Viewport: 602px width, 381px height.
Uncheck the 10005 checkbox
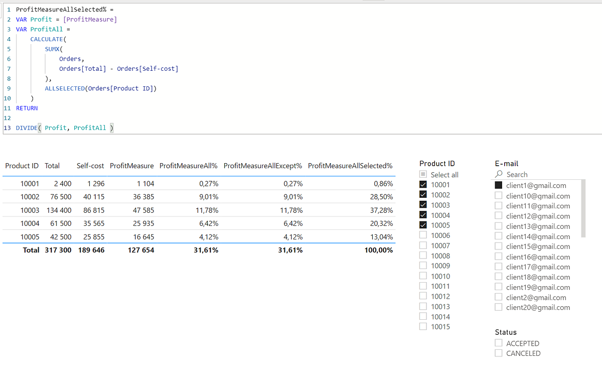(x=423, y=225)
